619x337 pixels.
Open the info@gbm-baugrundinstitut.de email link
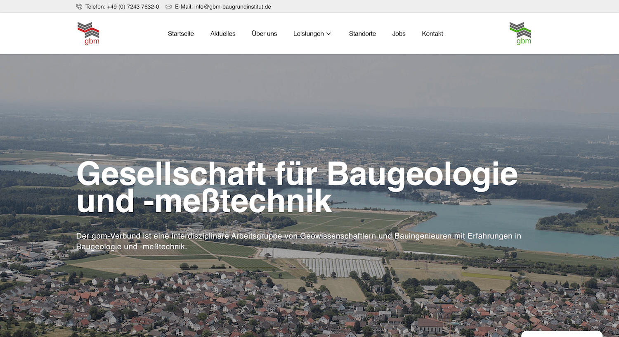223,7
